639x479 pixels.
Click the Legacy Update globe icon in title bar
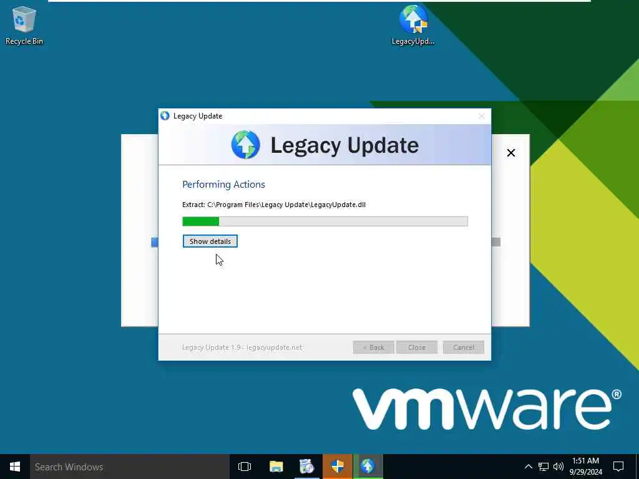(165, 116)
